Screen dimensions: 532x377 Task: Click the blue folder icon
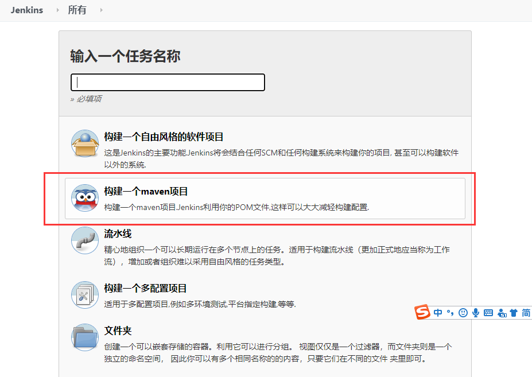coord(85,337)
